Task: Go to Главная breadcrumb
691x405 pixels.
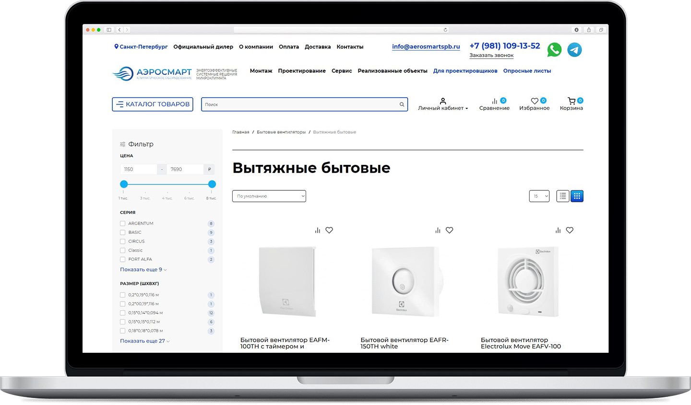Action: point(241,132)
